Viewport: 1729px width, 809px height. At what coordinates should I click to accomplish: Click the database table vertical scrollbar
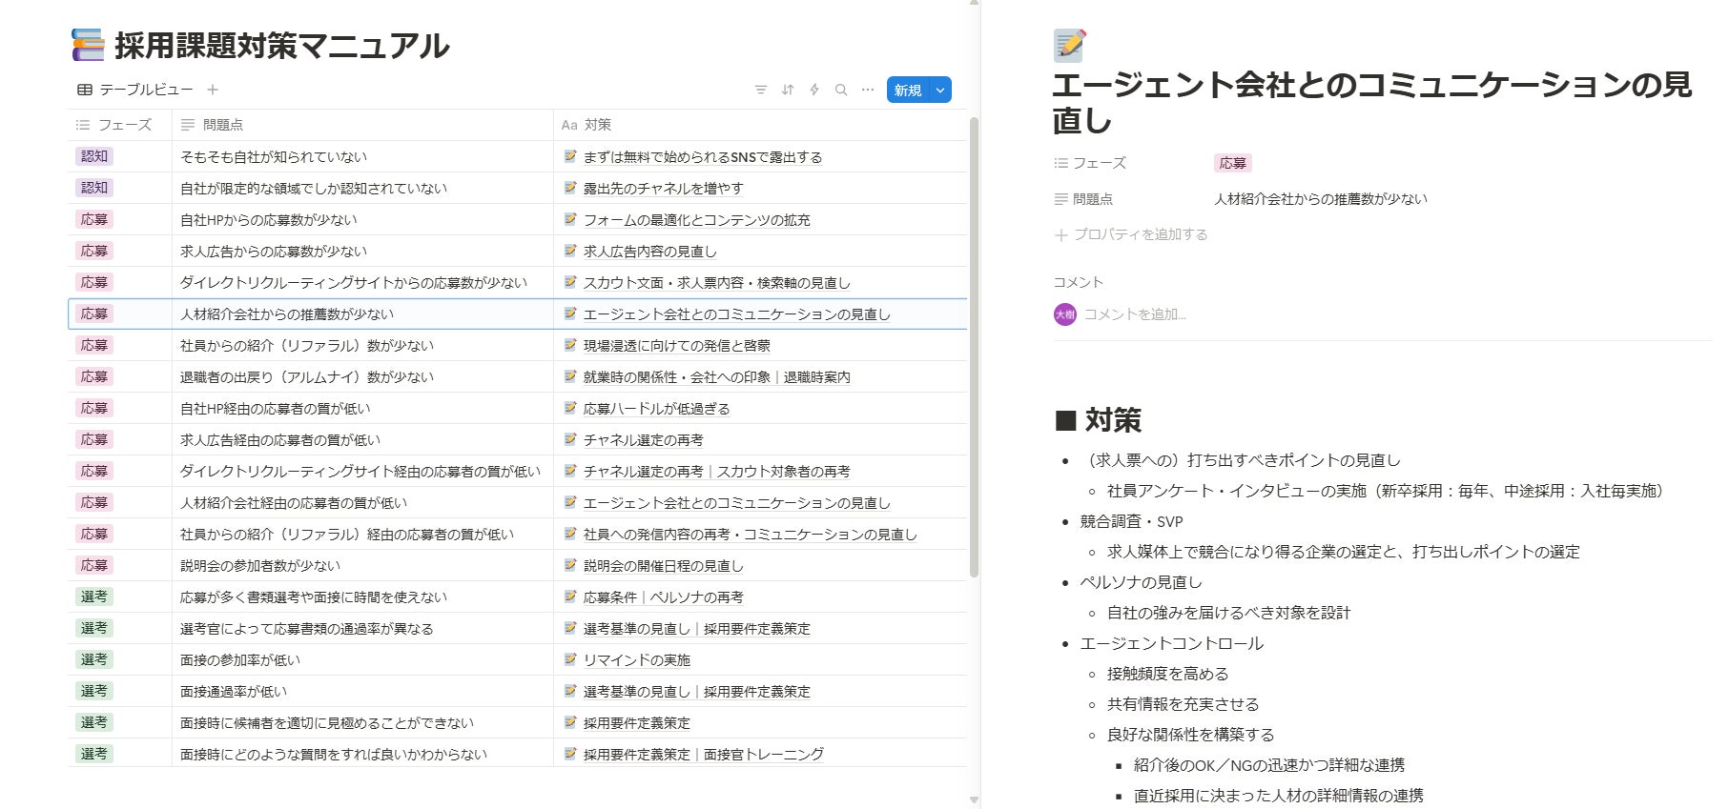pos(974,347)
